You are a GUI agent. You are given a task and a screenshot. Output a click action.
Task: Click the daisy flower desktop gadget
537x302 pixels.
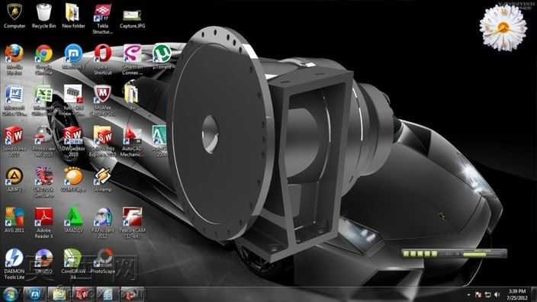tap(503, 27)
